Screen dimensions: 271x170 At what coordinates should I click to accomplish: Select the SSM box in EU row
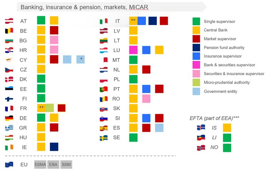click(66, 165)
